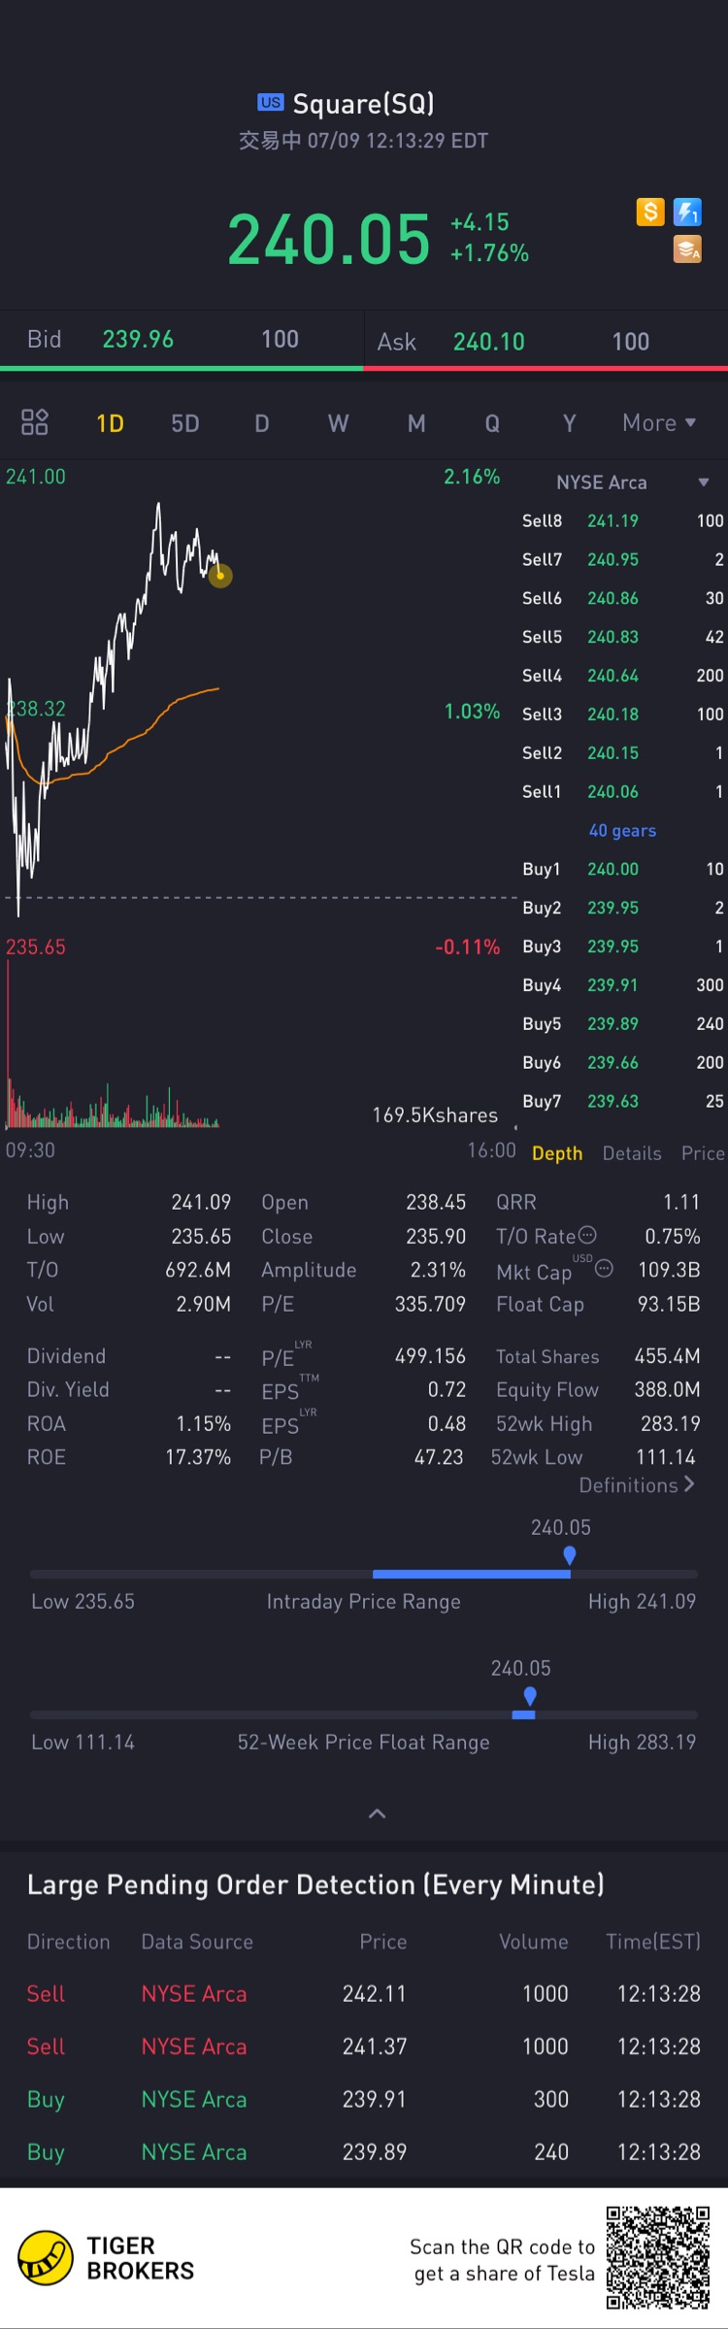
Task: Click the intraday price range marker
Action: 570,1555
